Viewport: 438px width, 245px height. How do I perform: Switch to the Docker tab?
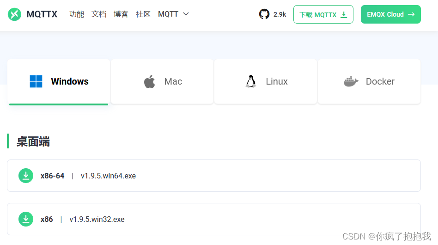369,81
